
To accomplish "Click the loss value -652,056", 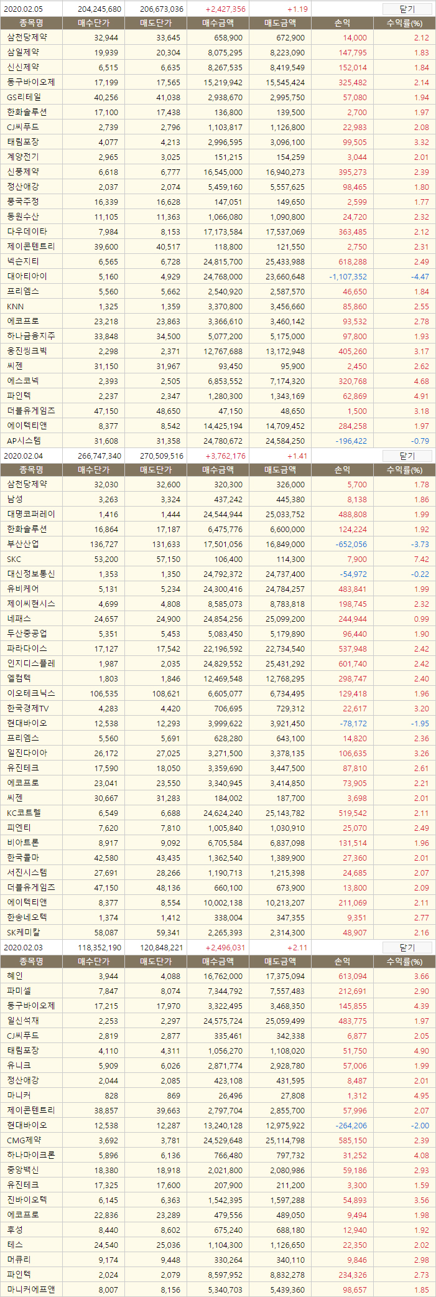I will click(351, 545).
